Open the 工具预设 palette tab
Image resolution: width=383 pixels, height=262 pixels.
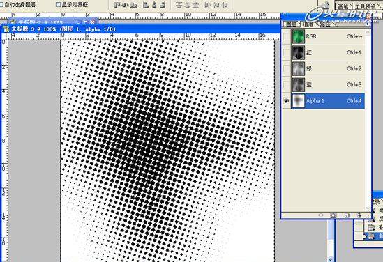pos(366,6)
